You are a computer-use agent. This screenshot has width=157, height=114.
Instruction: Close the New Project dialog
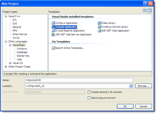coord(151,4)
